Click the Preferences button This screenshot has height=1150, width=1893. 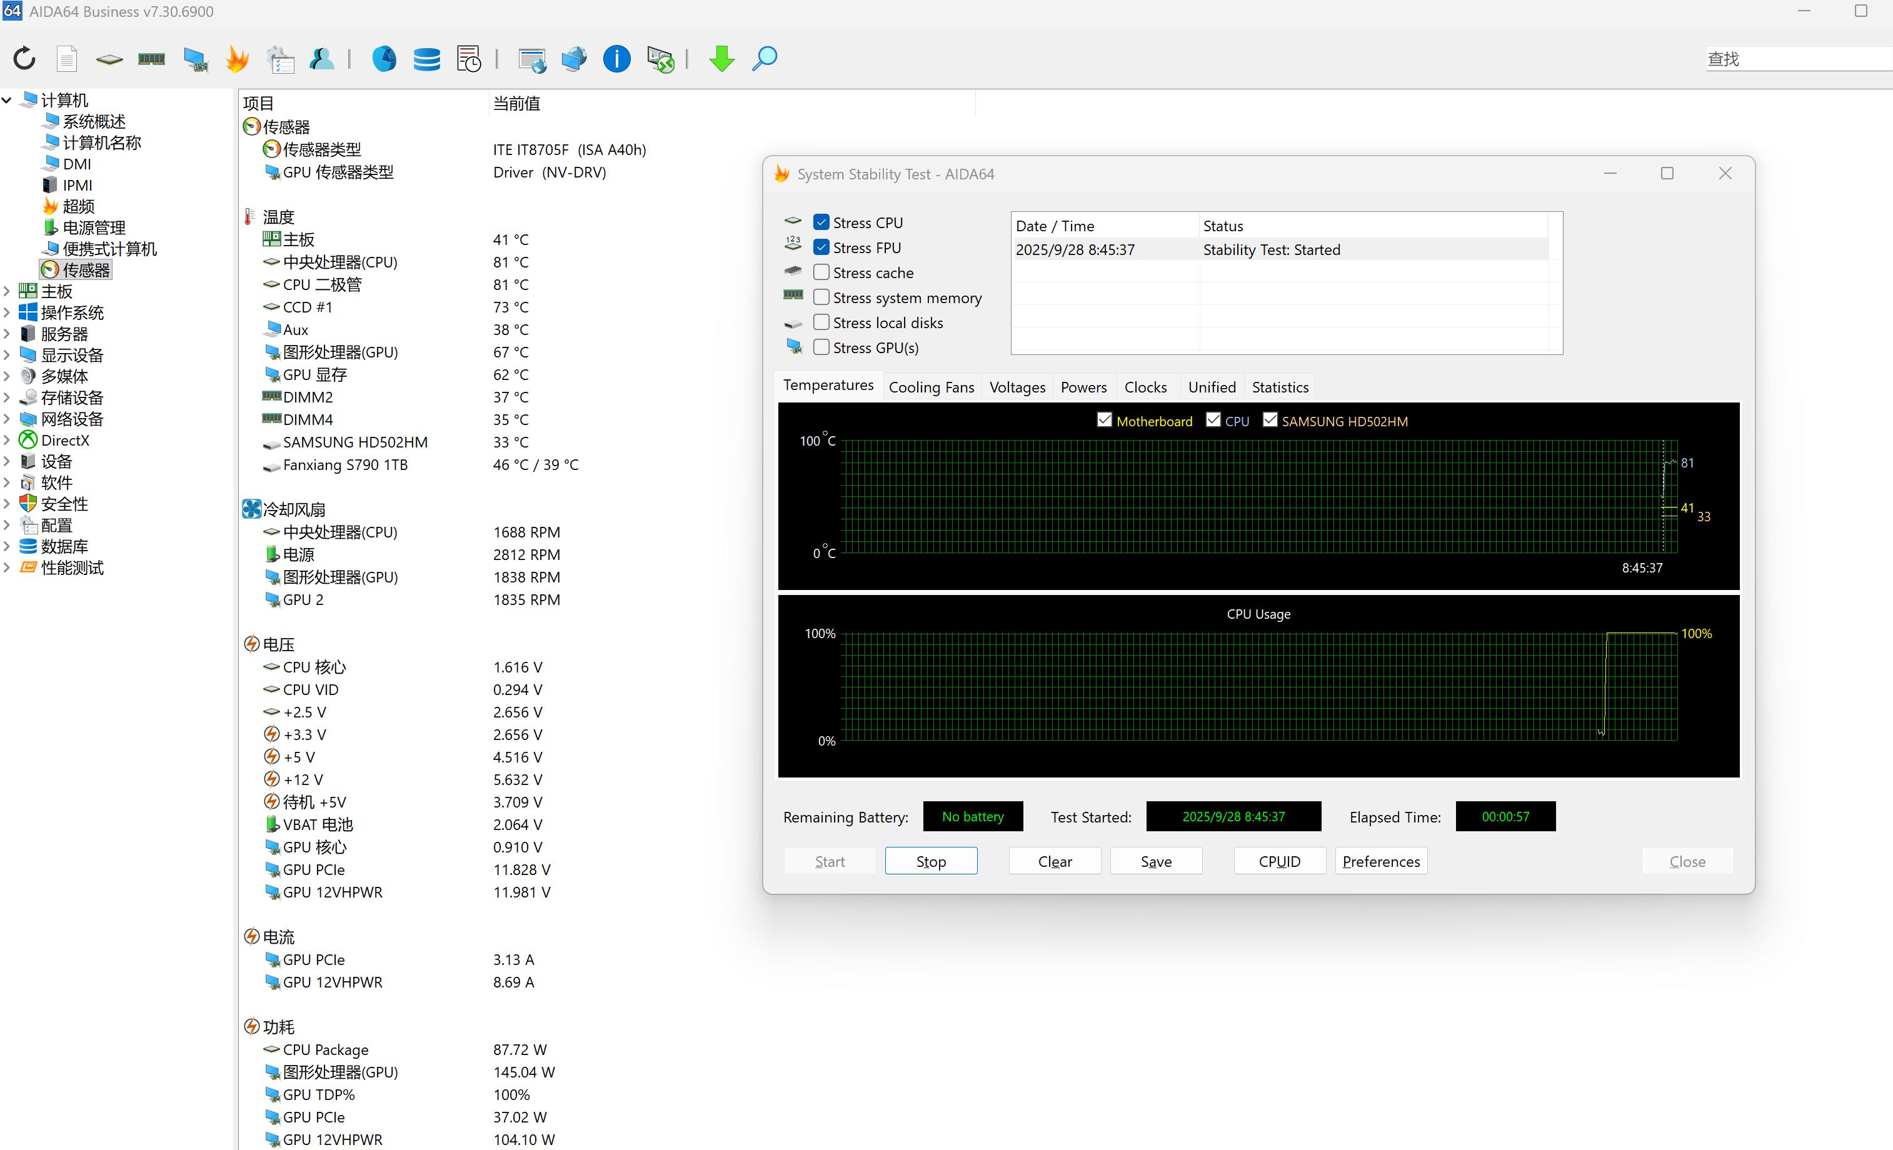pos(1380,861)
